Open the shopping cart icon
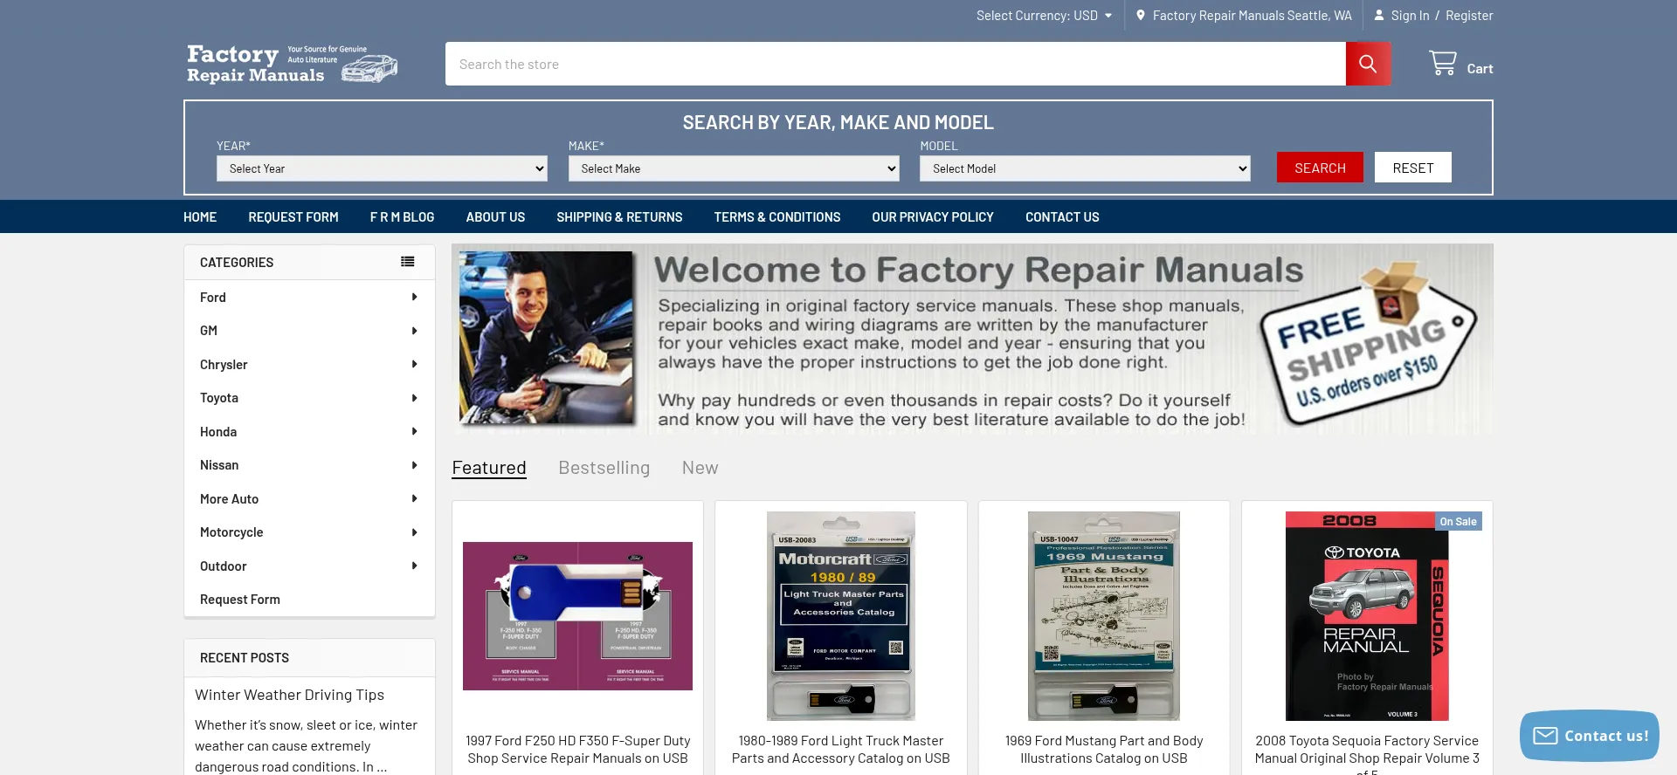 coord(1443,63)
